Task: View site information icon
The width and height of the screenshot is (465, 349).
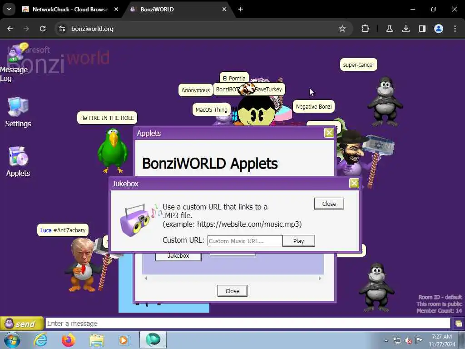Action: pos(62,29)
